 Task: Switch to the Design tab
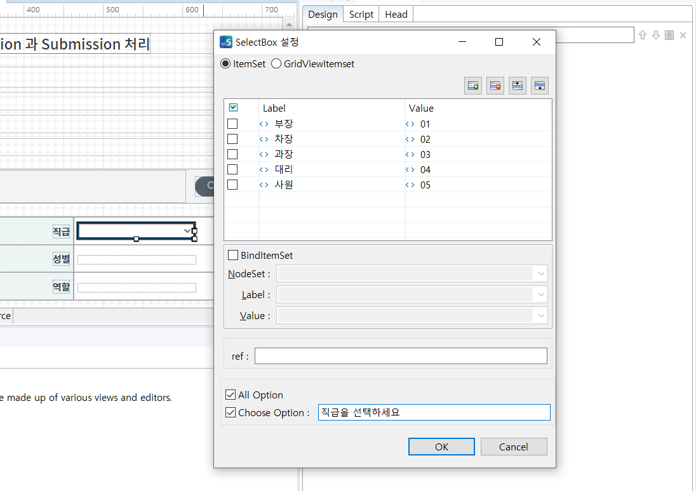point(323,14)
